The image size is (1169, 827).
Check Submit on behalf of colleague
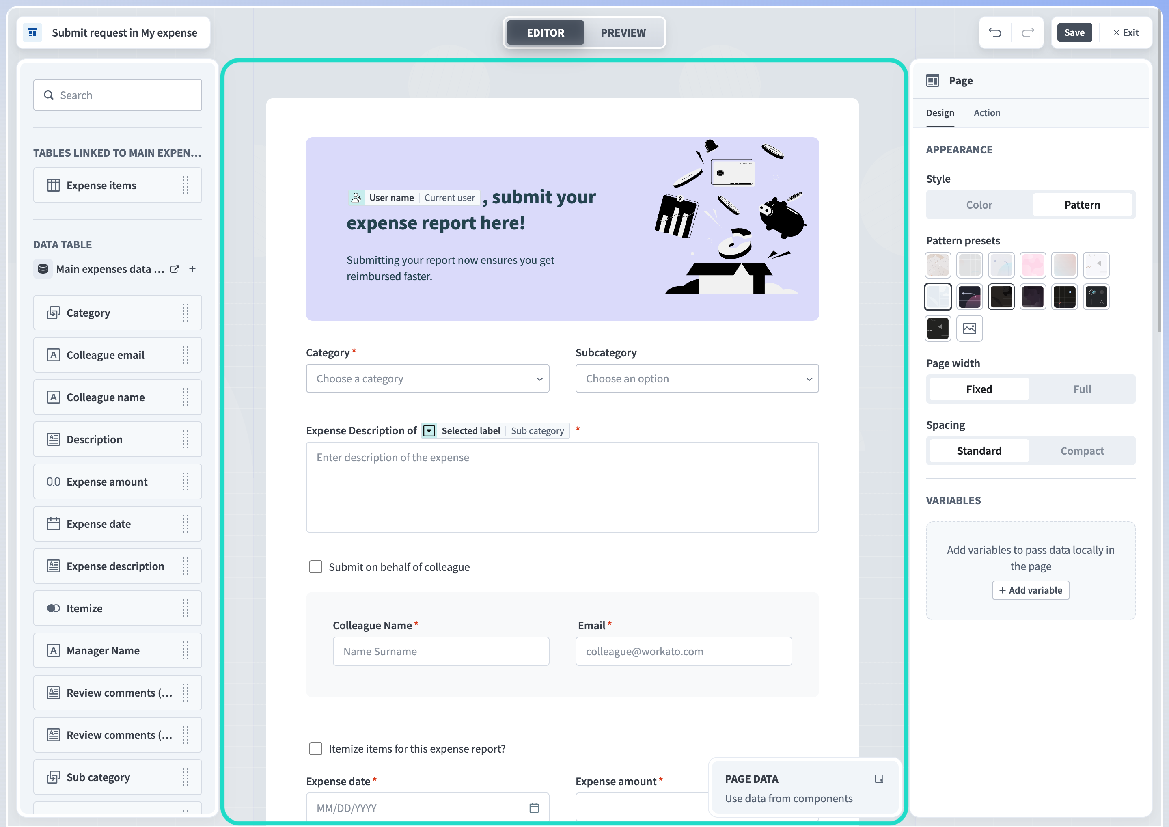(x=316, y=567)
